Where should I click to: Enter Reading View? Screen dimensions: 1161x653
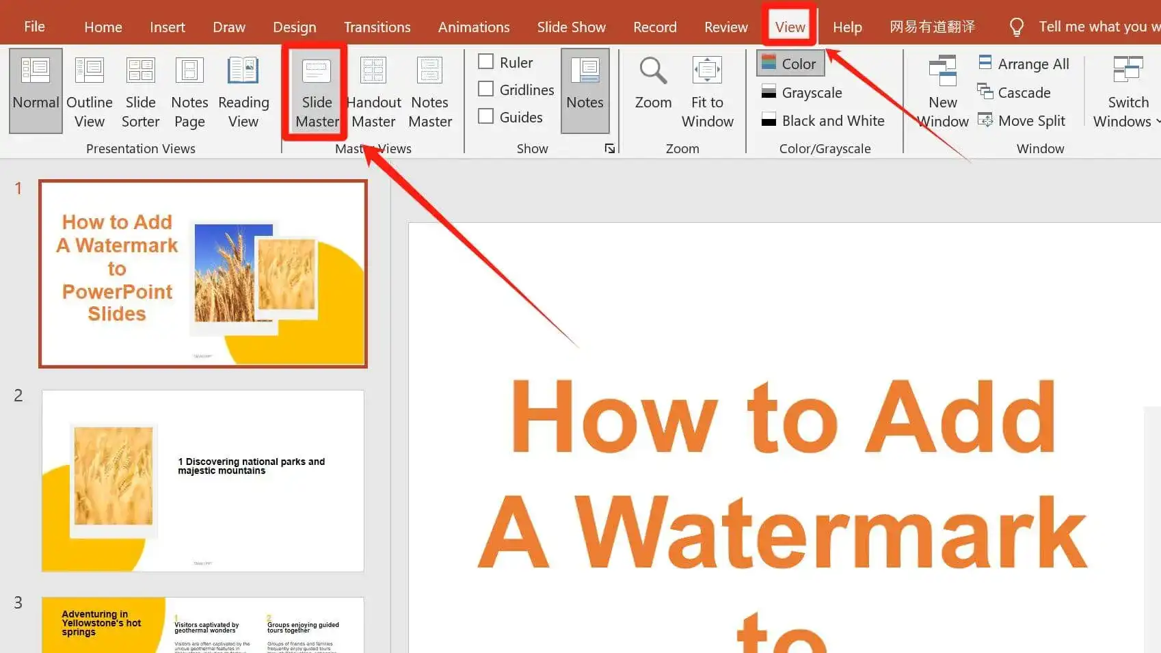point(243,91)
